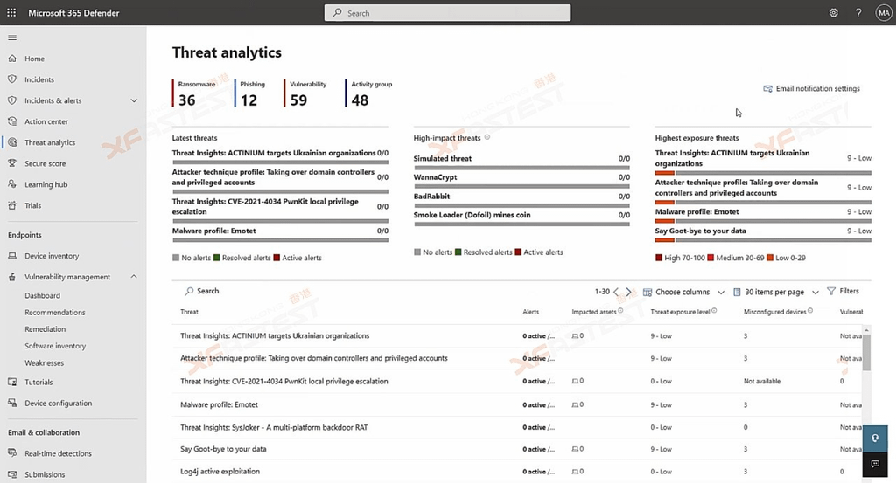The height and width of the screenshot is (483, 896).
Task: Click the Tutorials icon in sidebar
Action: tap(12, 382)
